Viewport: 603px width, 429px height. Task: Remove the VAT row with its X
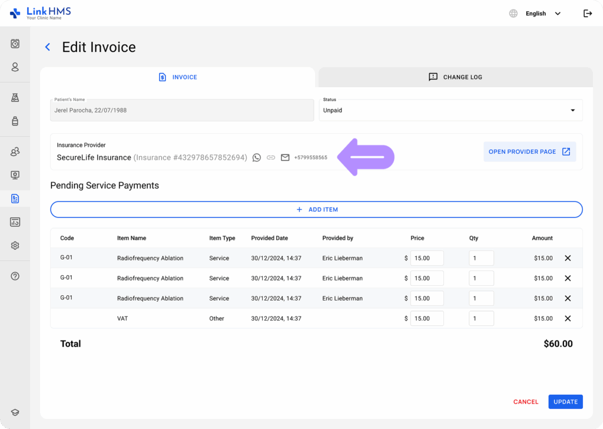568,318
